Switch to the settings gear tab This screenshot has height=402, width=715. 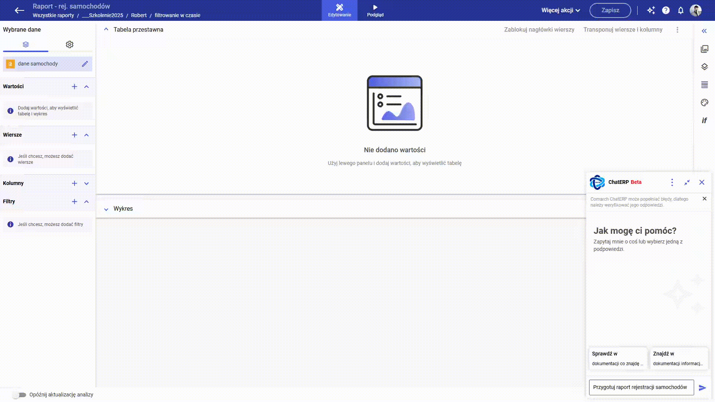(x=70, y=45)
